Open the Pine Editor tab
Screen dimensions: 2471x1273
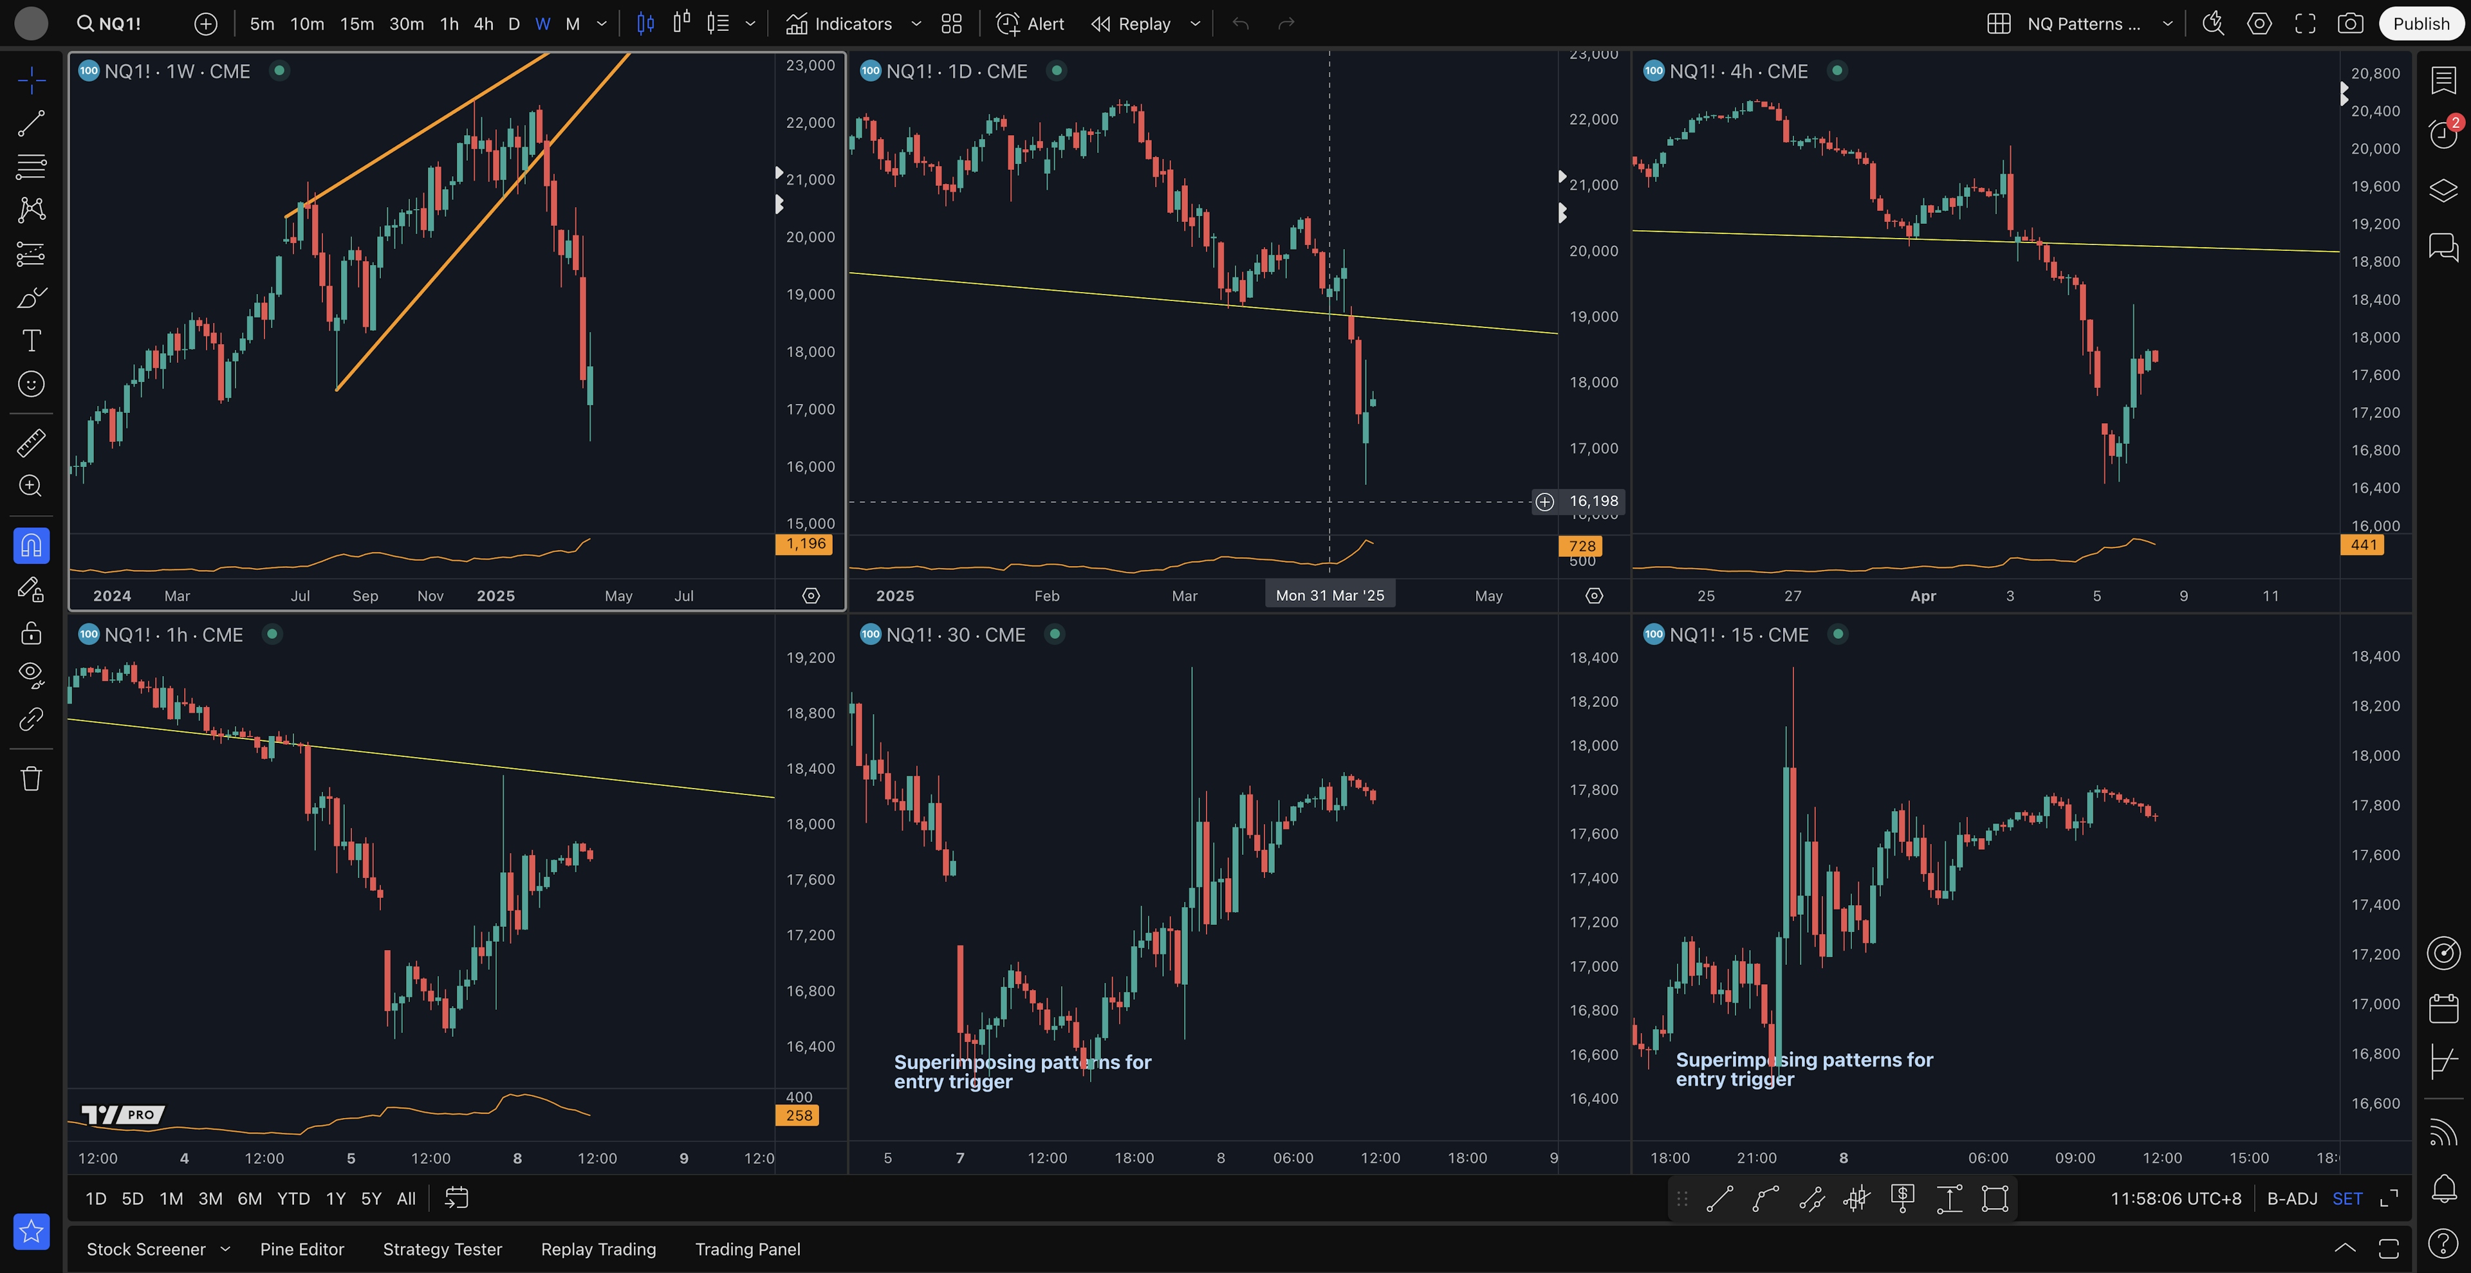click(x=301, y=1249)
